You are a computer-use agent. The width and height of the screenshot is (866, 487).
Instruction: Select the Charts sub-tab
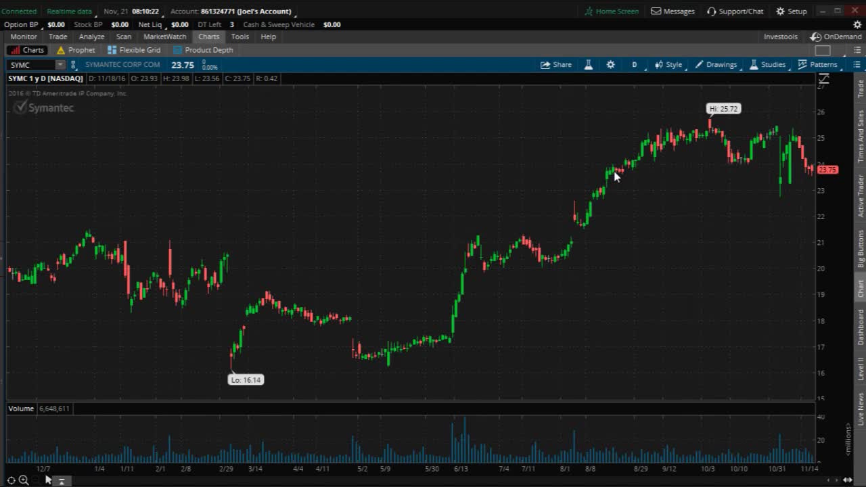pyautogui.click(x=27, y=50)
